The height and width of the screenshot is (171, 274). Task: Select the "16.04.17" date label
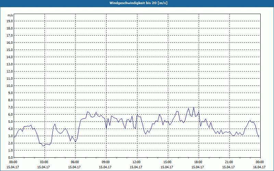pyautogui.click(x=259, y=167)
